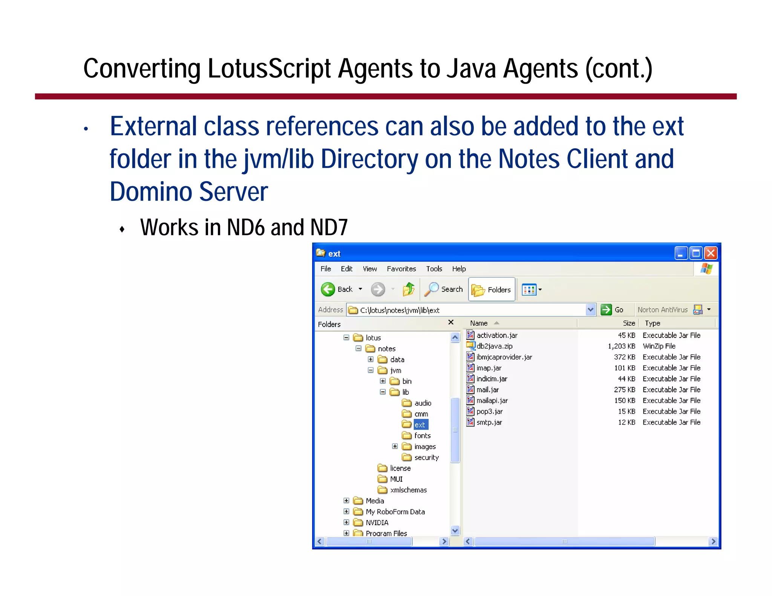Collapse the lotus folder tree node
The width and height of the screenshot is (772, 596).
click(x=346, y=338)
